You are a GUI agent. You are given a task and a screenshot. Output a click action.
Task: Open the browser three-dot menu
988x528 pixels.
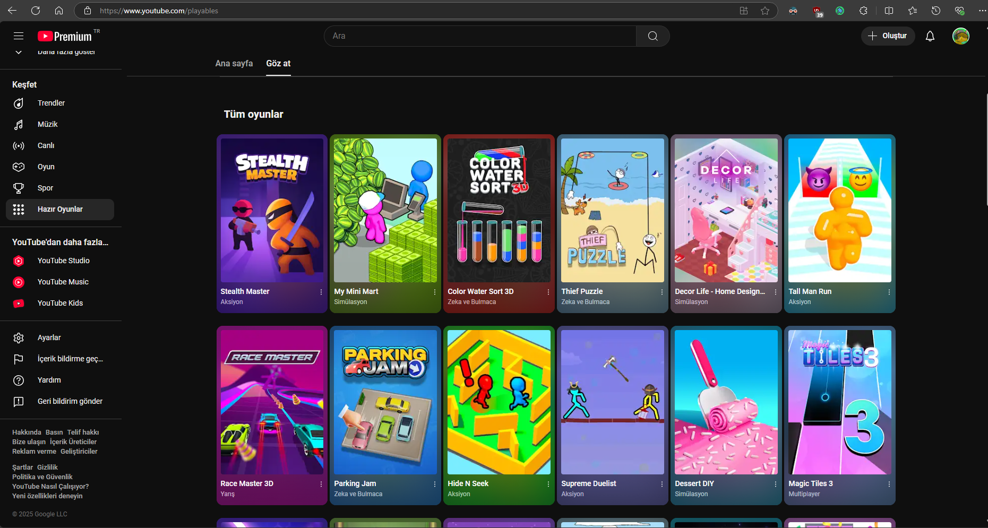[x=982, y=11]
